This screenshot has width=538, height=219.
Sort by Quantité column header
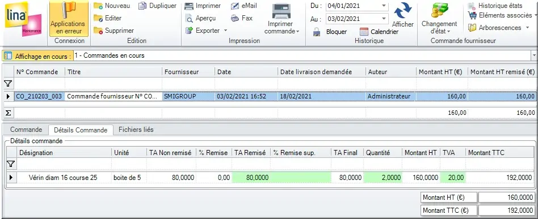383,153
